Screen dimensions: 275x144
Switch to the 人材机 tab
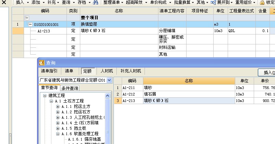pos(107,71)
